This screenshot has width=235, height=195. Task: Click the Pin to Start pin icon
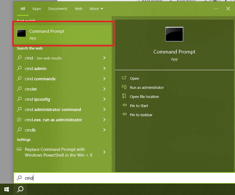[x=124, y=105]
